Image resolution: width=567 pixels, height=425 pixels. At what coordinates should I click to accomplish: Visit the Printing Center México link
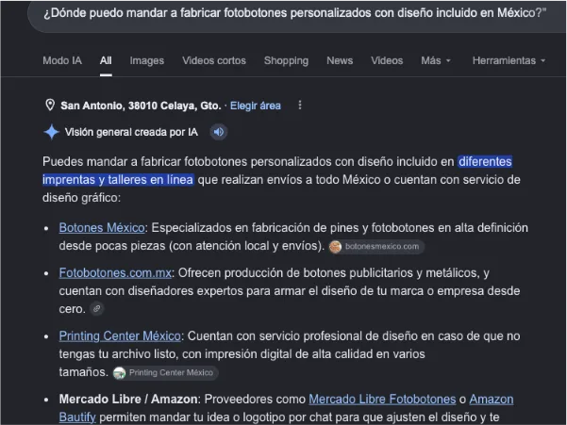pyautogui.click(x=120, y=335)
